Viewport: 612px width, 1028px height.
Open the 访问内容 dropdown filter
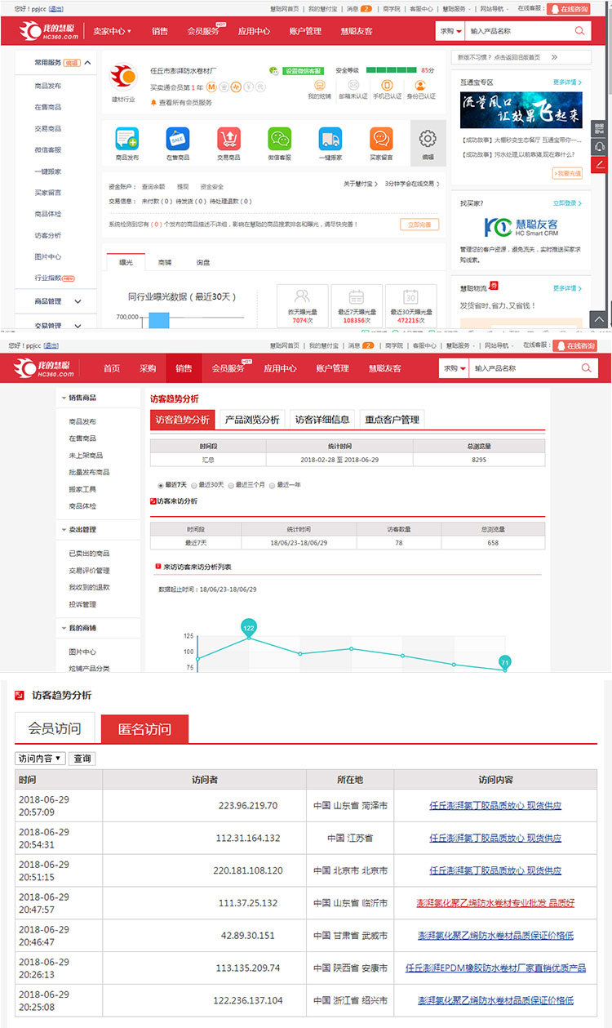click(x=40, y=759)
